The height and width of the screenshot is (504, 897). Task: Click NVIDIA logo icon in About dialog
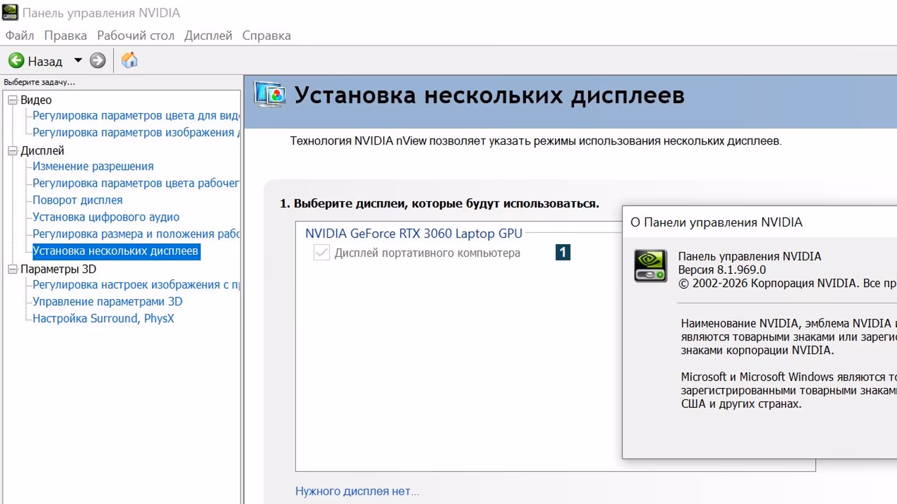point(650,265)
